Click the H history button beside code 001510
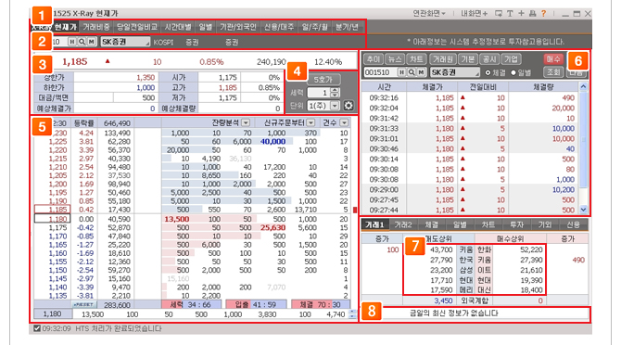The image size is (621, 345). click(x=402, y=72)
